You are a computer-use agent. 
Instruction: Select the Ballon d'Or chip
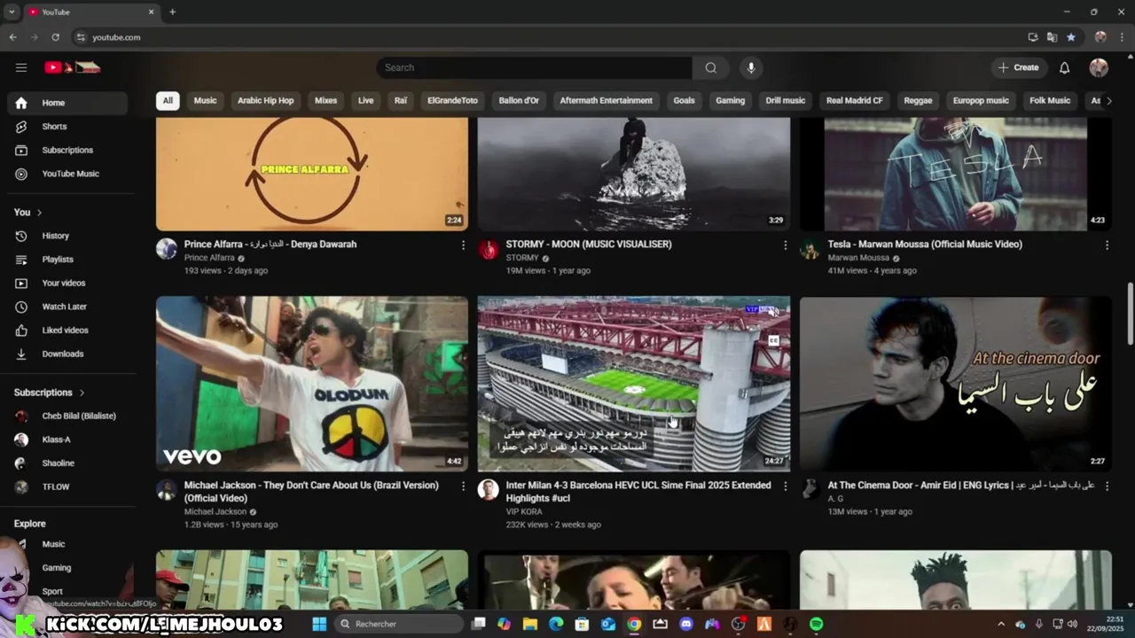pos(519,100)
